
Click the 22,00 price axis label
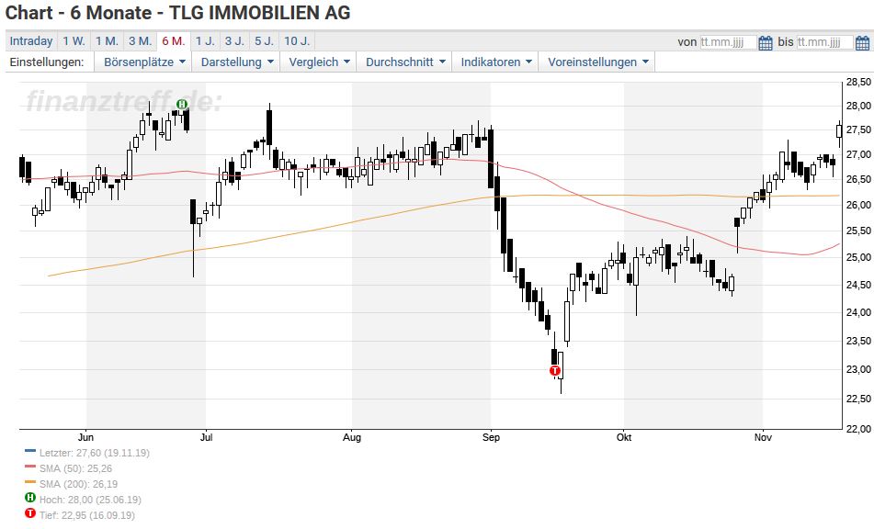tap(858, 429)
